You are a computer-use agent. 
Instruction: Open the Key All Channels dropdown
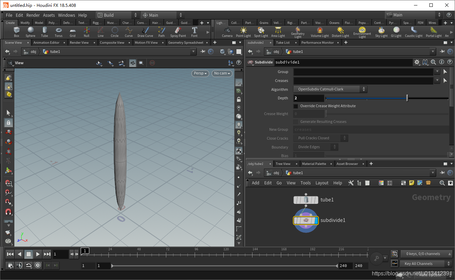click(426, 264)
